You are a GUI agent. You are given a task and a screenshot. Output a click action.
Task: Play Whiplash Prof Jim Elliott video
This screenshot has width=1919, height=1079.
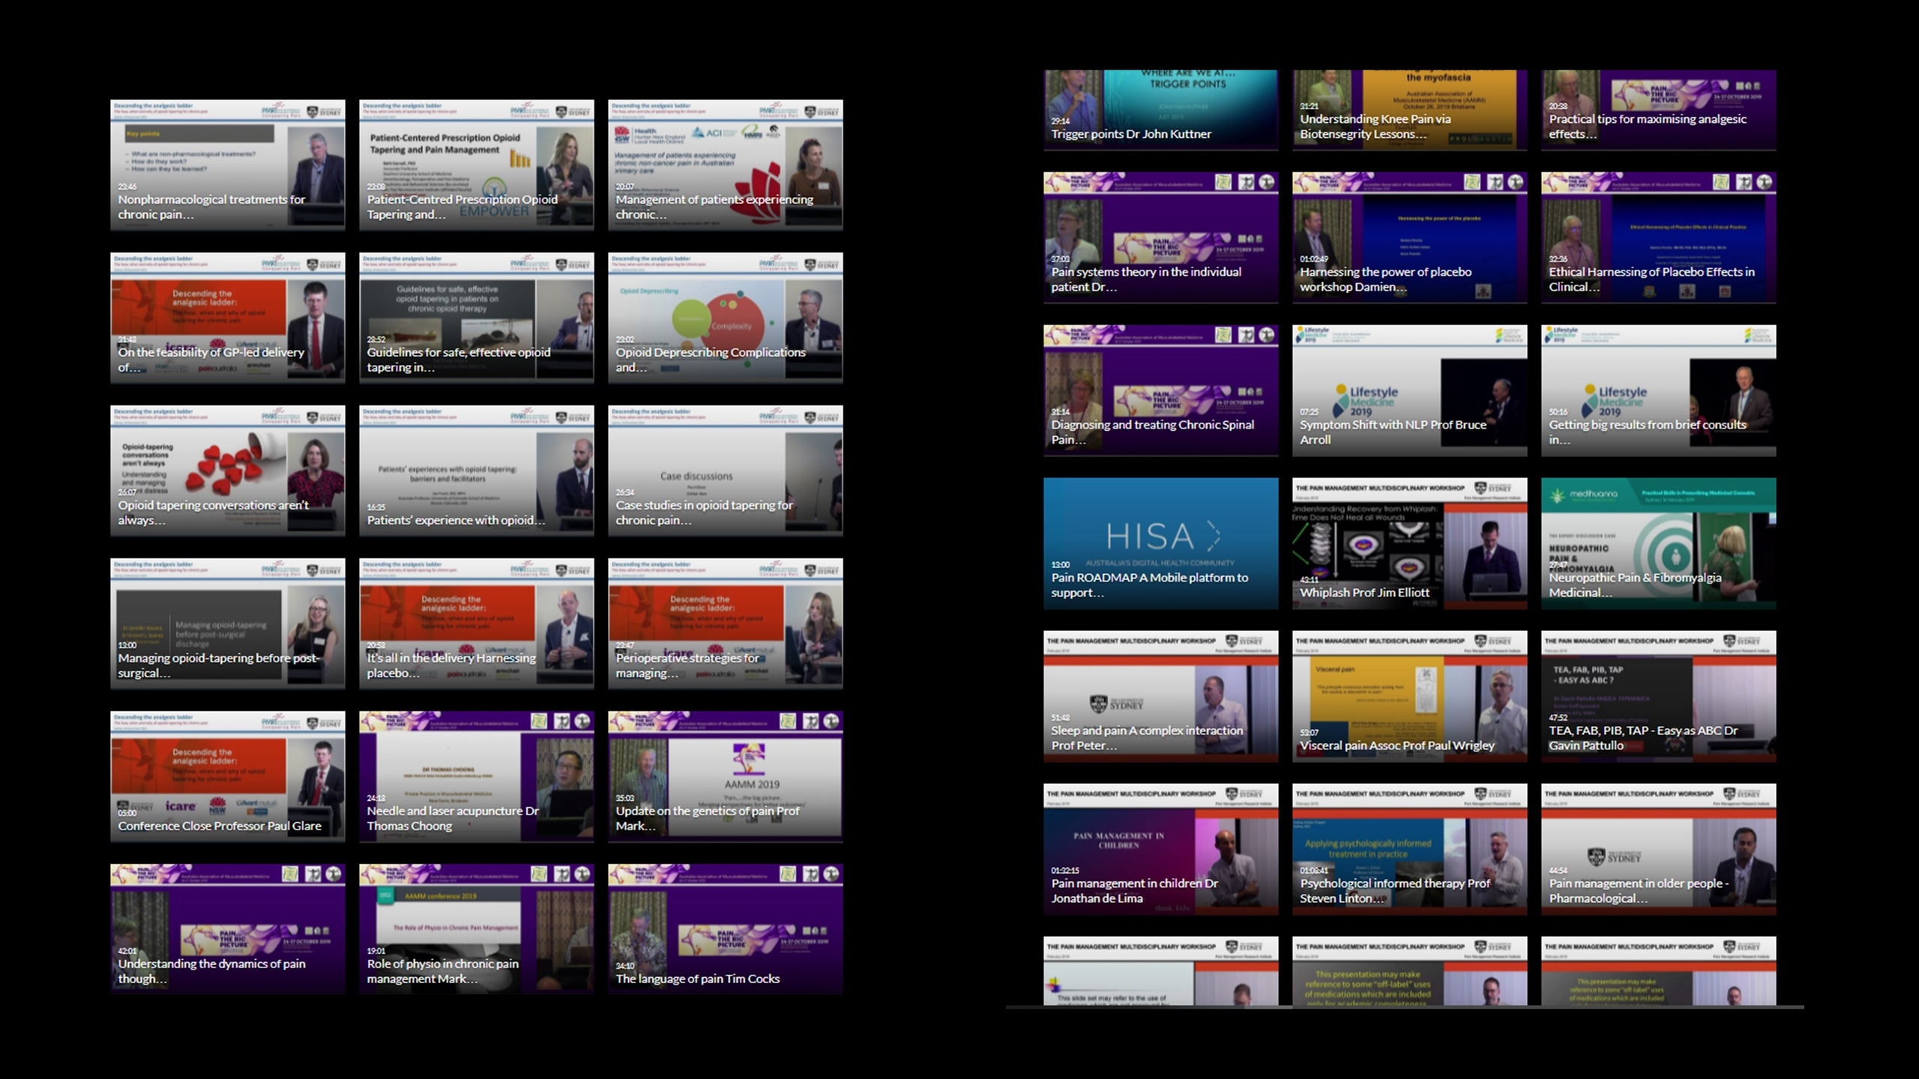pyautogui.click(x=1409, y=543)
